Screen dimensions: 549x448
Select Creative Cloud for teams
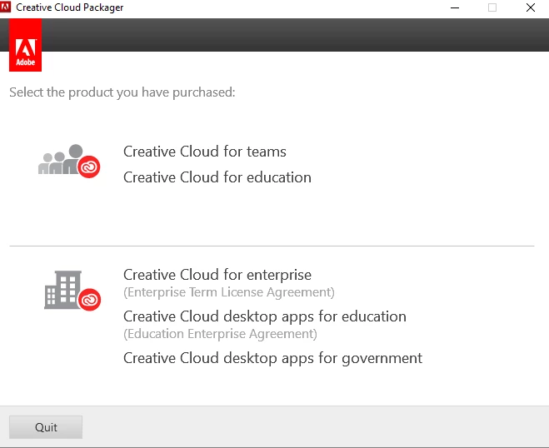205,152
